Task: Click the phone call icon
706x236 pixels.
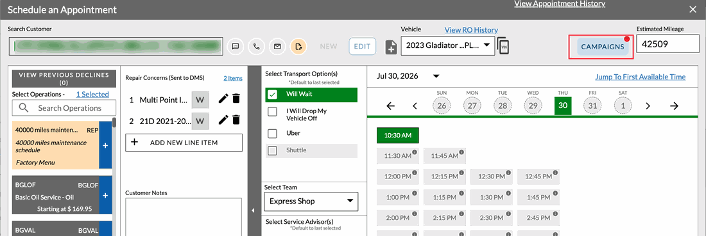Action: 257,46
